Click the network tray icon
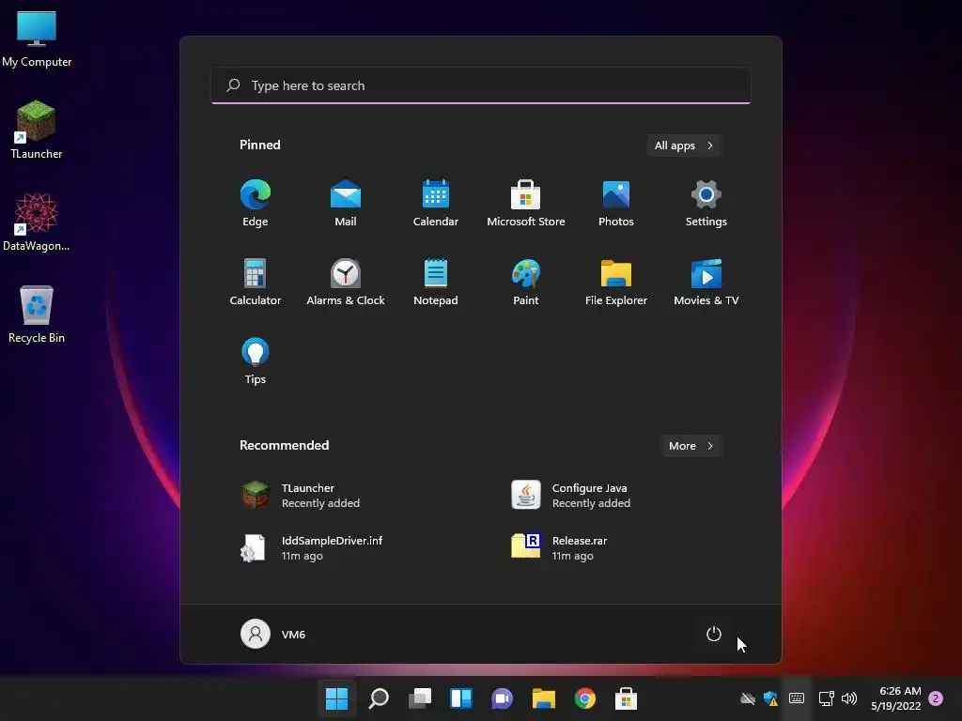962x721 pixels. pyautogui.click(x=827, y=698)
